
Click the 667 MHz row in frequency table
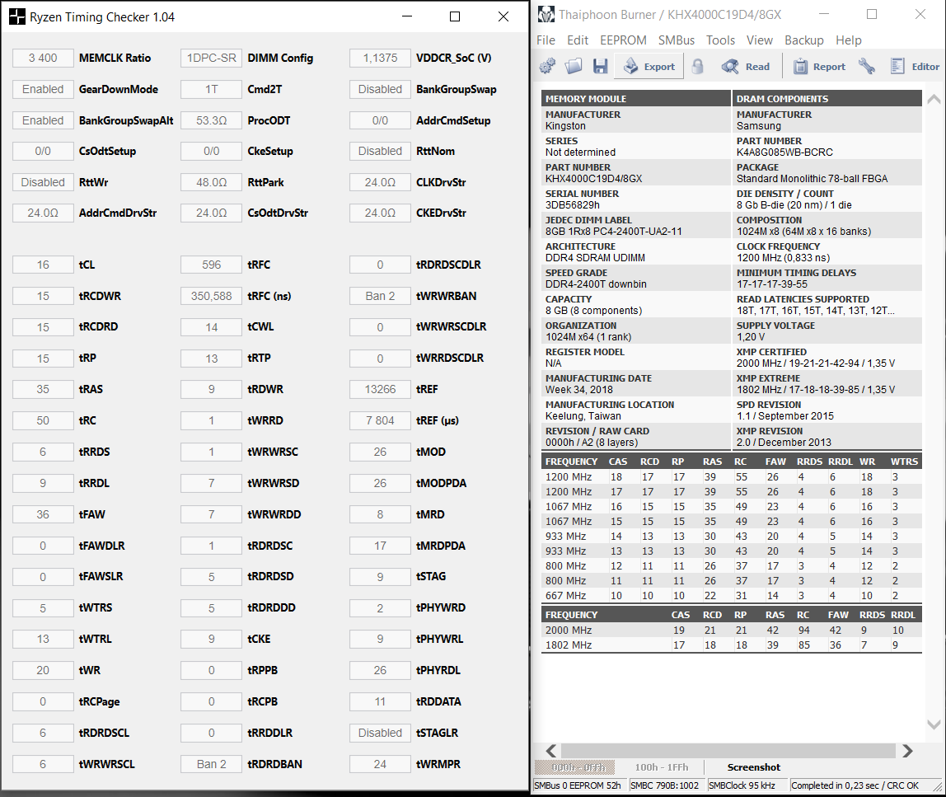[x=732, y=596]
